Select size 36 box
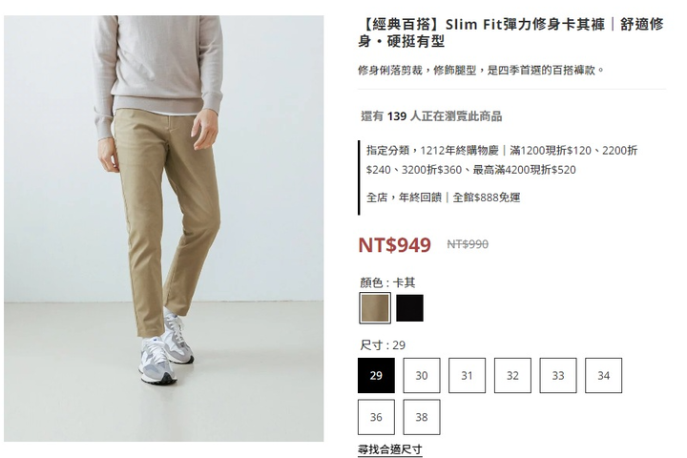 376,417
